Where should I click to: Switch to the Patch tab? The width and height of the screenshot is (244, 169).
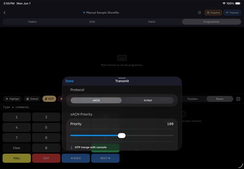click(x=152, y=22)
